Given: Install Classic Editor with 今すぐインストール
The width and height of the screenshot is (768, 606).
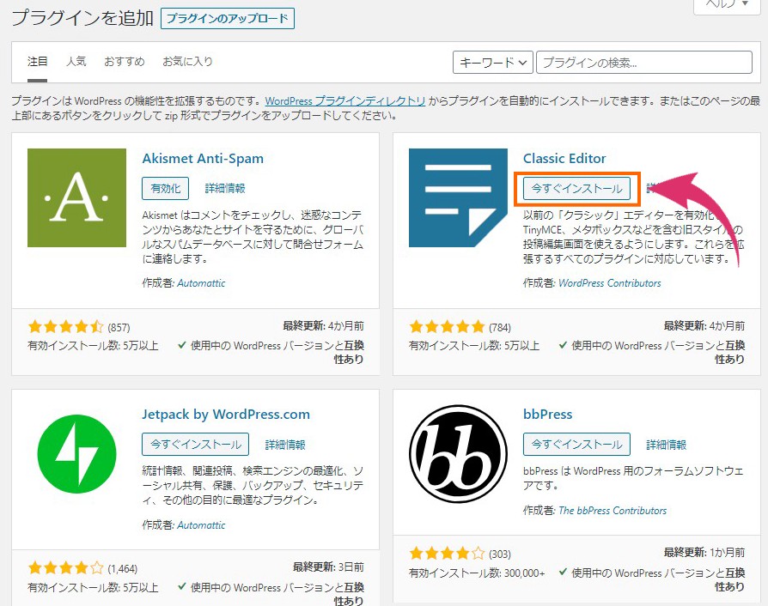Looking at the screenshot, I should click(x=576, y=189).
